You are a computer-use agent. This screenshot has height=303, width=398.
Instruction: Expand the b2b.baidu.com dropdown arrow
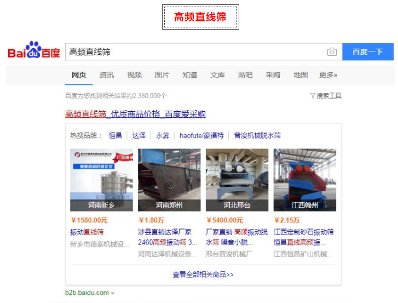112,293
